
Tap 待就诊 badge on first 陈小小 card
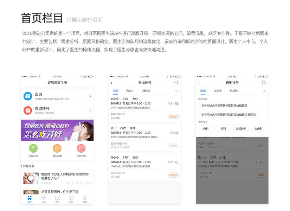point(174,116)
